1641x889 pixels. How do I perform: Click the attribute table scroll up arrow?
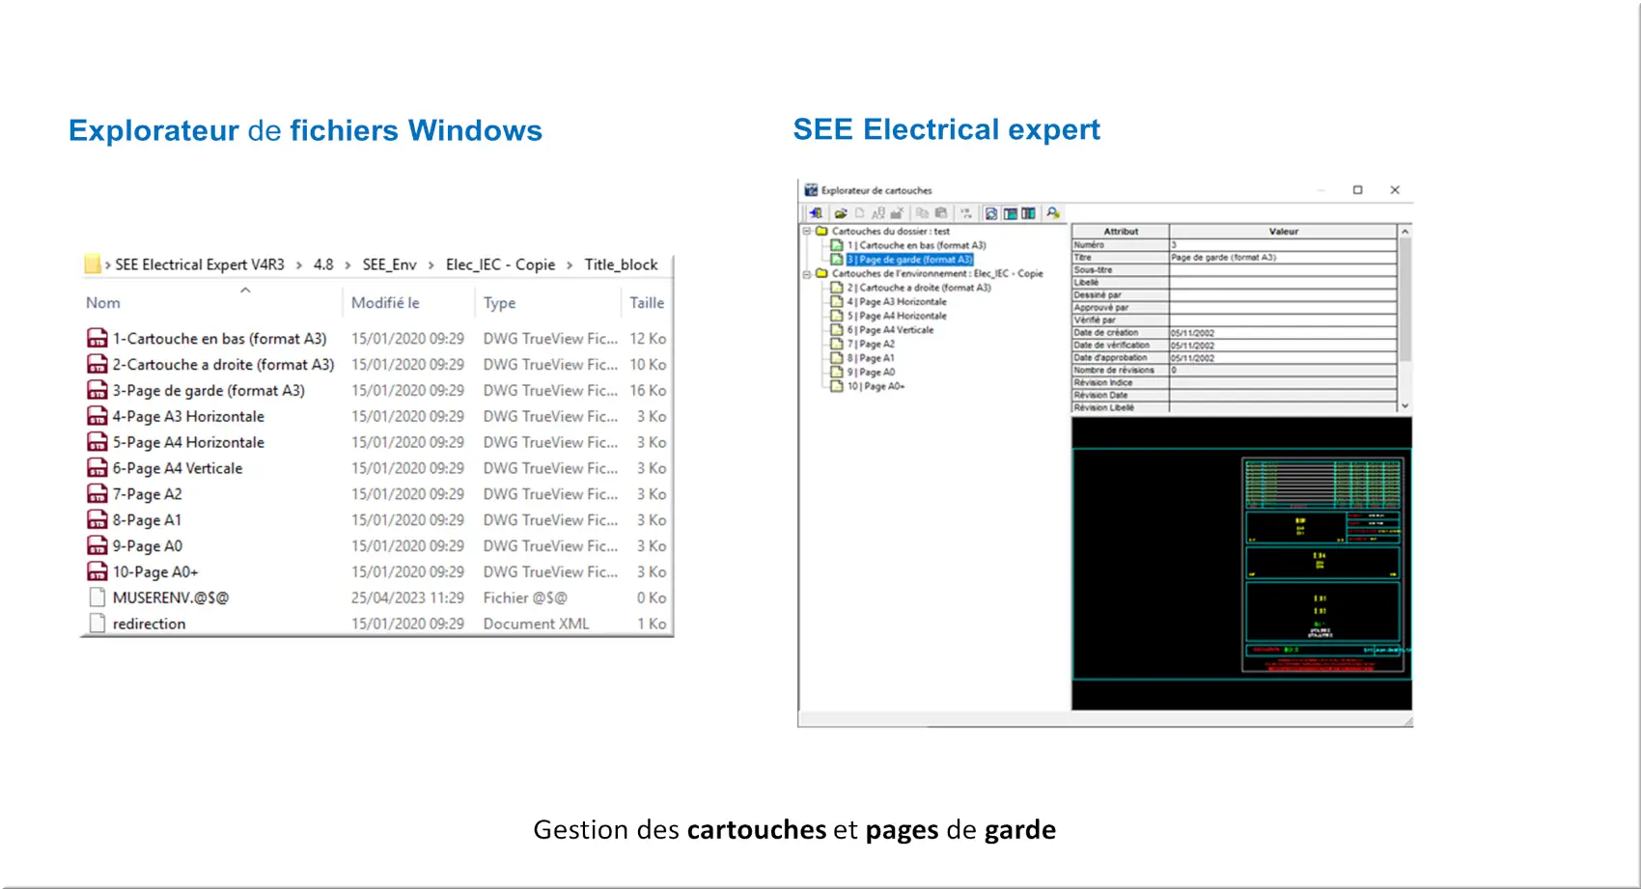click(1405, 232)
